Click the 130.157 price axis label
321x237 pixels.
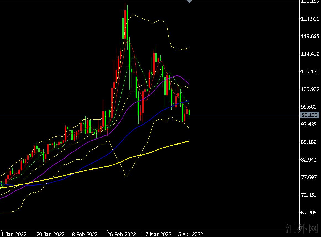click(310, 2)
